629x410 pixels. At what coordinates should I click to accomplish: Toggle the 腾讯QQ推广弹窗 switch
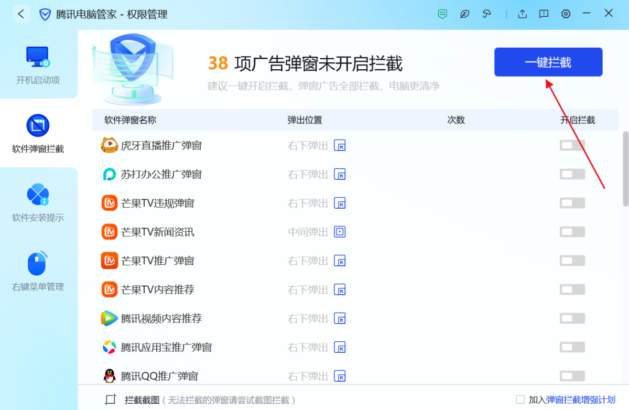point(572,376)
